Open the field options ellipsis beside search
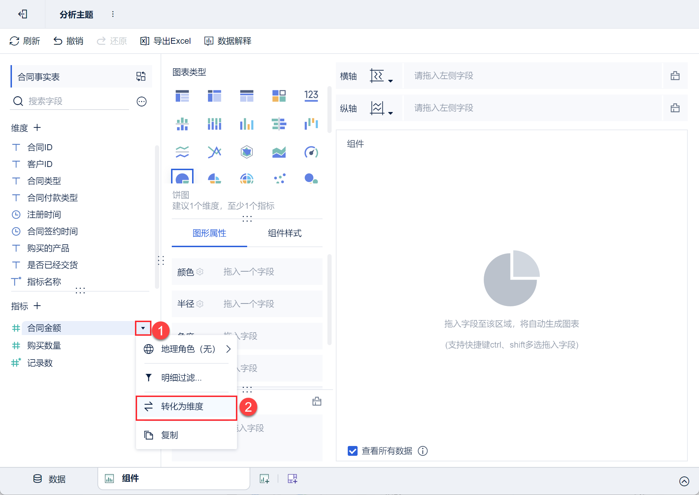 point(142,102)
